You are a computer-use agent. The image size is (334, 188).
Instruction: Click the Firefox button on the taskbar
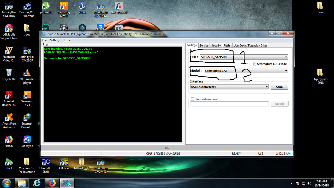click(52, 183)
